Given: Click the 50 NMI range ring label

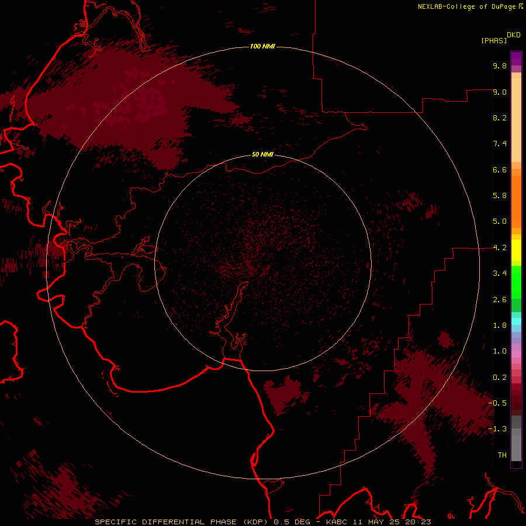Looking at the screenshot, I should tap(262, 154).
